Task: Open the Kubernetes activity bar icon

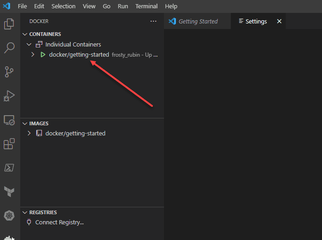Action: [x=9, y=216]
